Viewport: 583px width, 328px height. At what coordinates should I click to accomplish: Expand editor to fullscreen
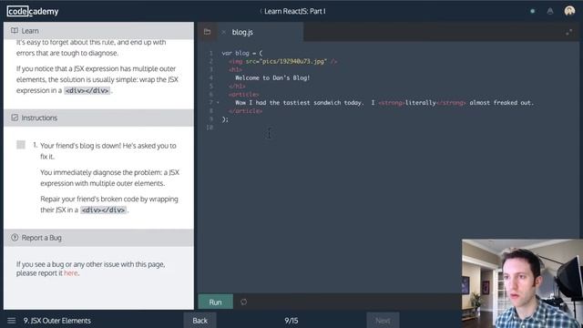pyautogui.click(x=568, y=33)
